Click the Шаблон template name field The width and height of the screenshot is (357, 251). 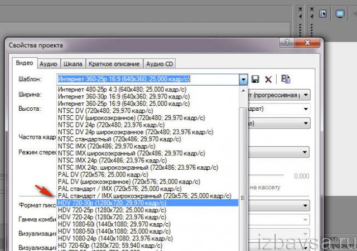point(148,80)
